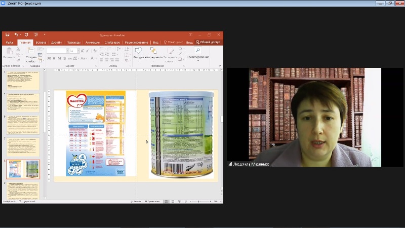This screenshot has width=405, height=228.
Task: Click the Общий доступ share button
Action: point(208,43)
